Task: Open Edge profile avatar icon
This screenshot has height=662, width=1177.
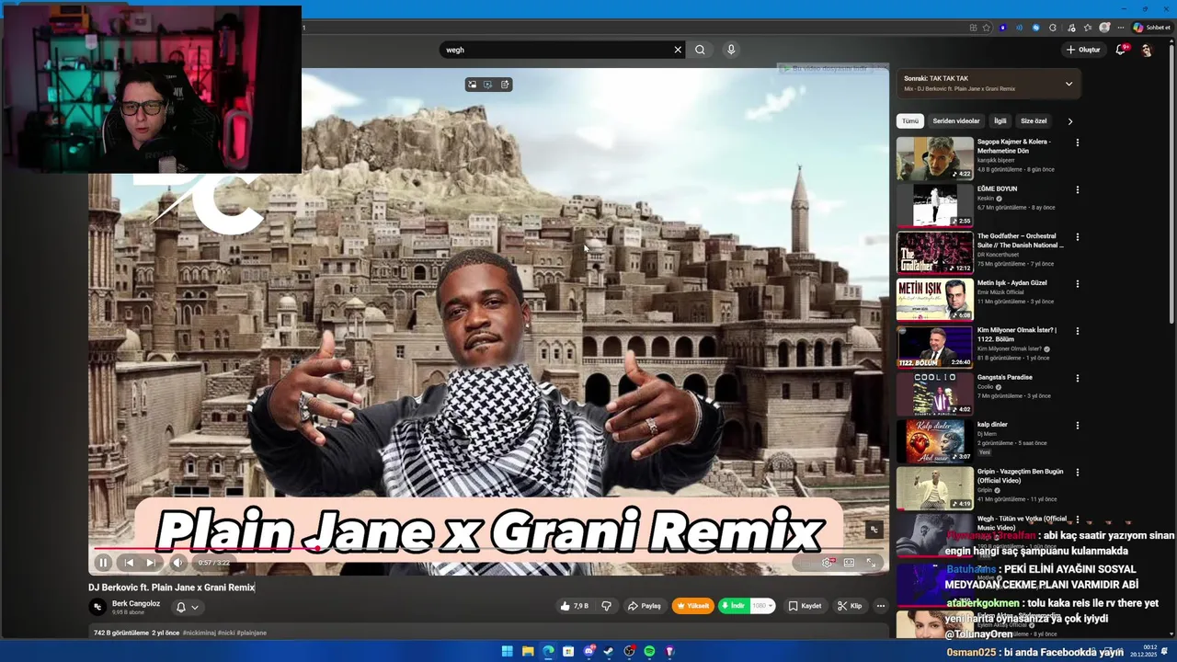Action: tap(1104, 28)
